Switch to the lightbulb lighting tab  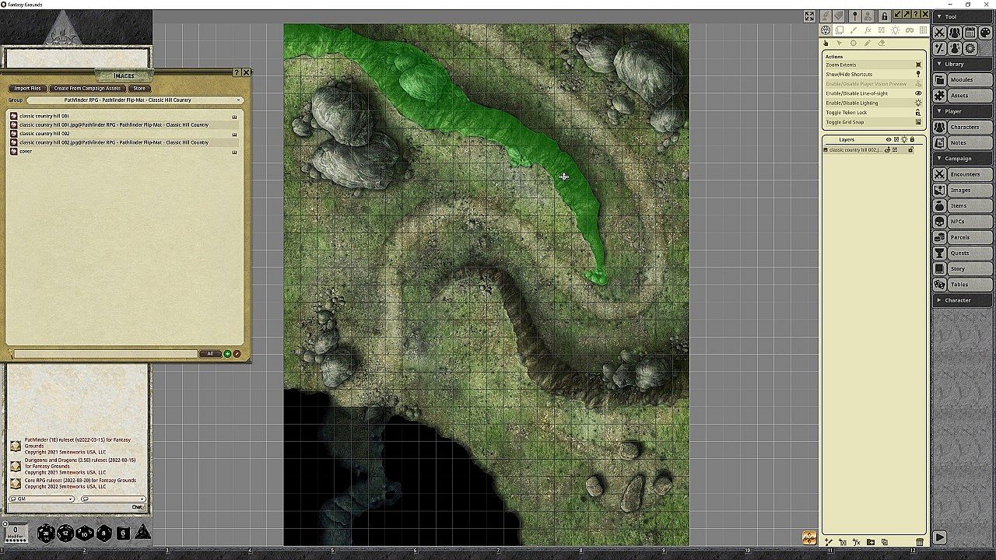896,30
